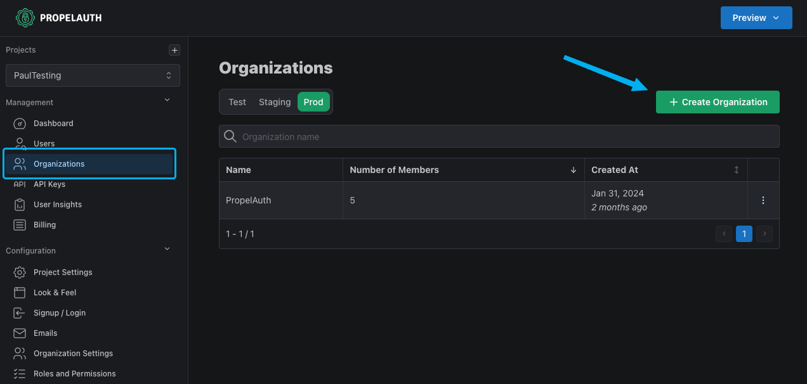Click the Name column header
Viewport: 807px width, 384px height.
[281, 170]
